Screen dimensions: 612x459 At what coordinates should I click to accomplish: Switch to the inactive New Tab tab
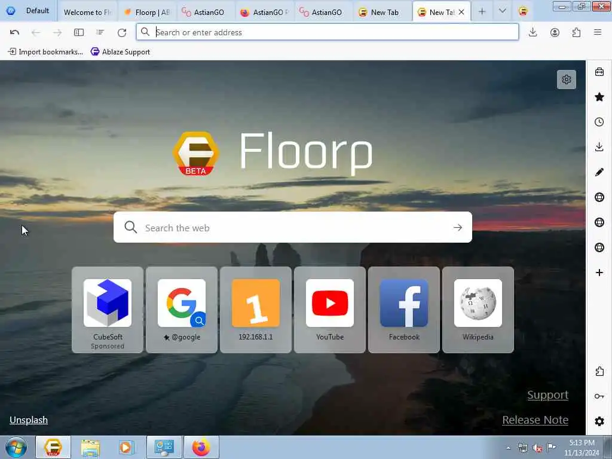click(382, 12)
